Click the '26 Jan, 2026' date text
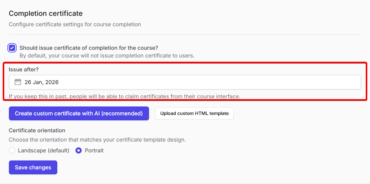Screen dimensions: 370x184 click(41, 82)
